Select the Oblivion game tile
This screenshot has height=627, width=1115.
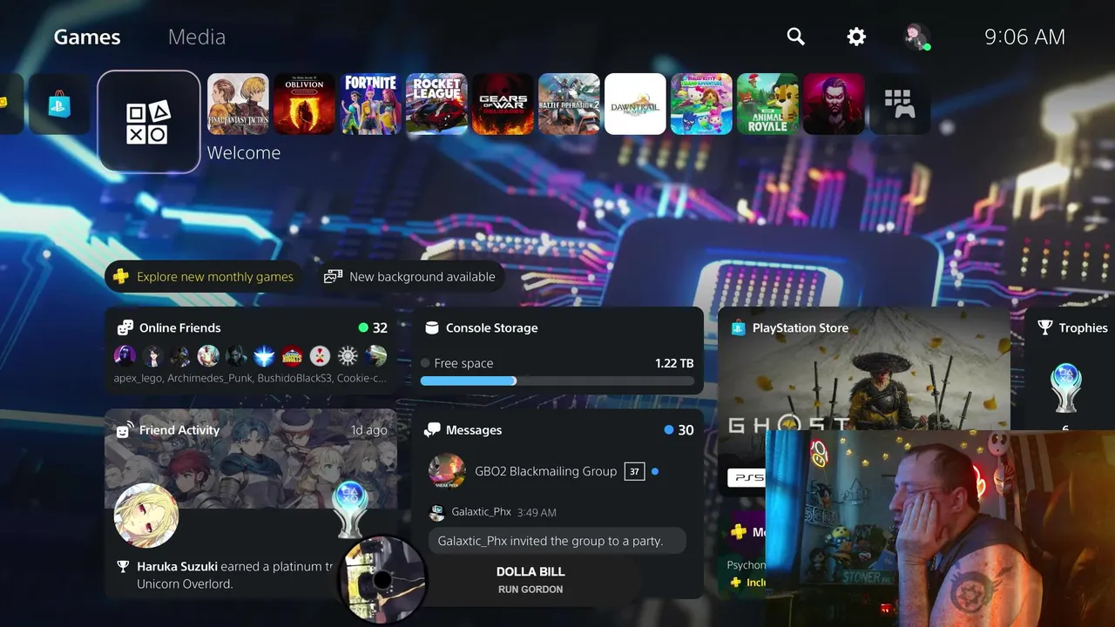(304, 104)
